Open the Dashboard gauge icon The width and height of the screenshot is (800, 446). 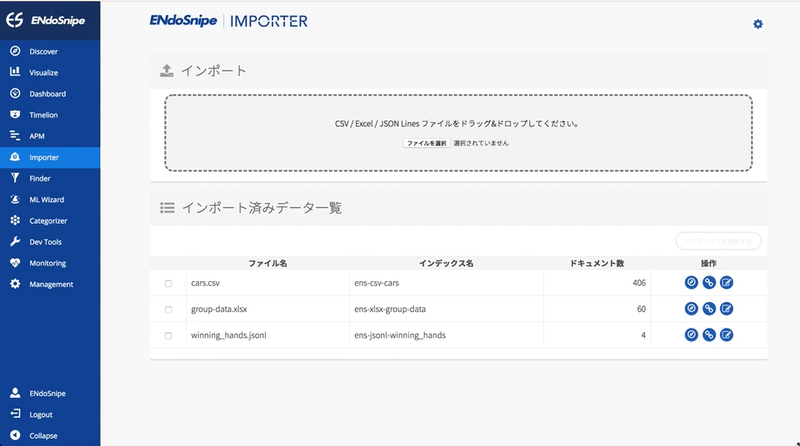[x=15, y=93]
